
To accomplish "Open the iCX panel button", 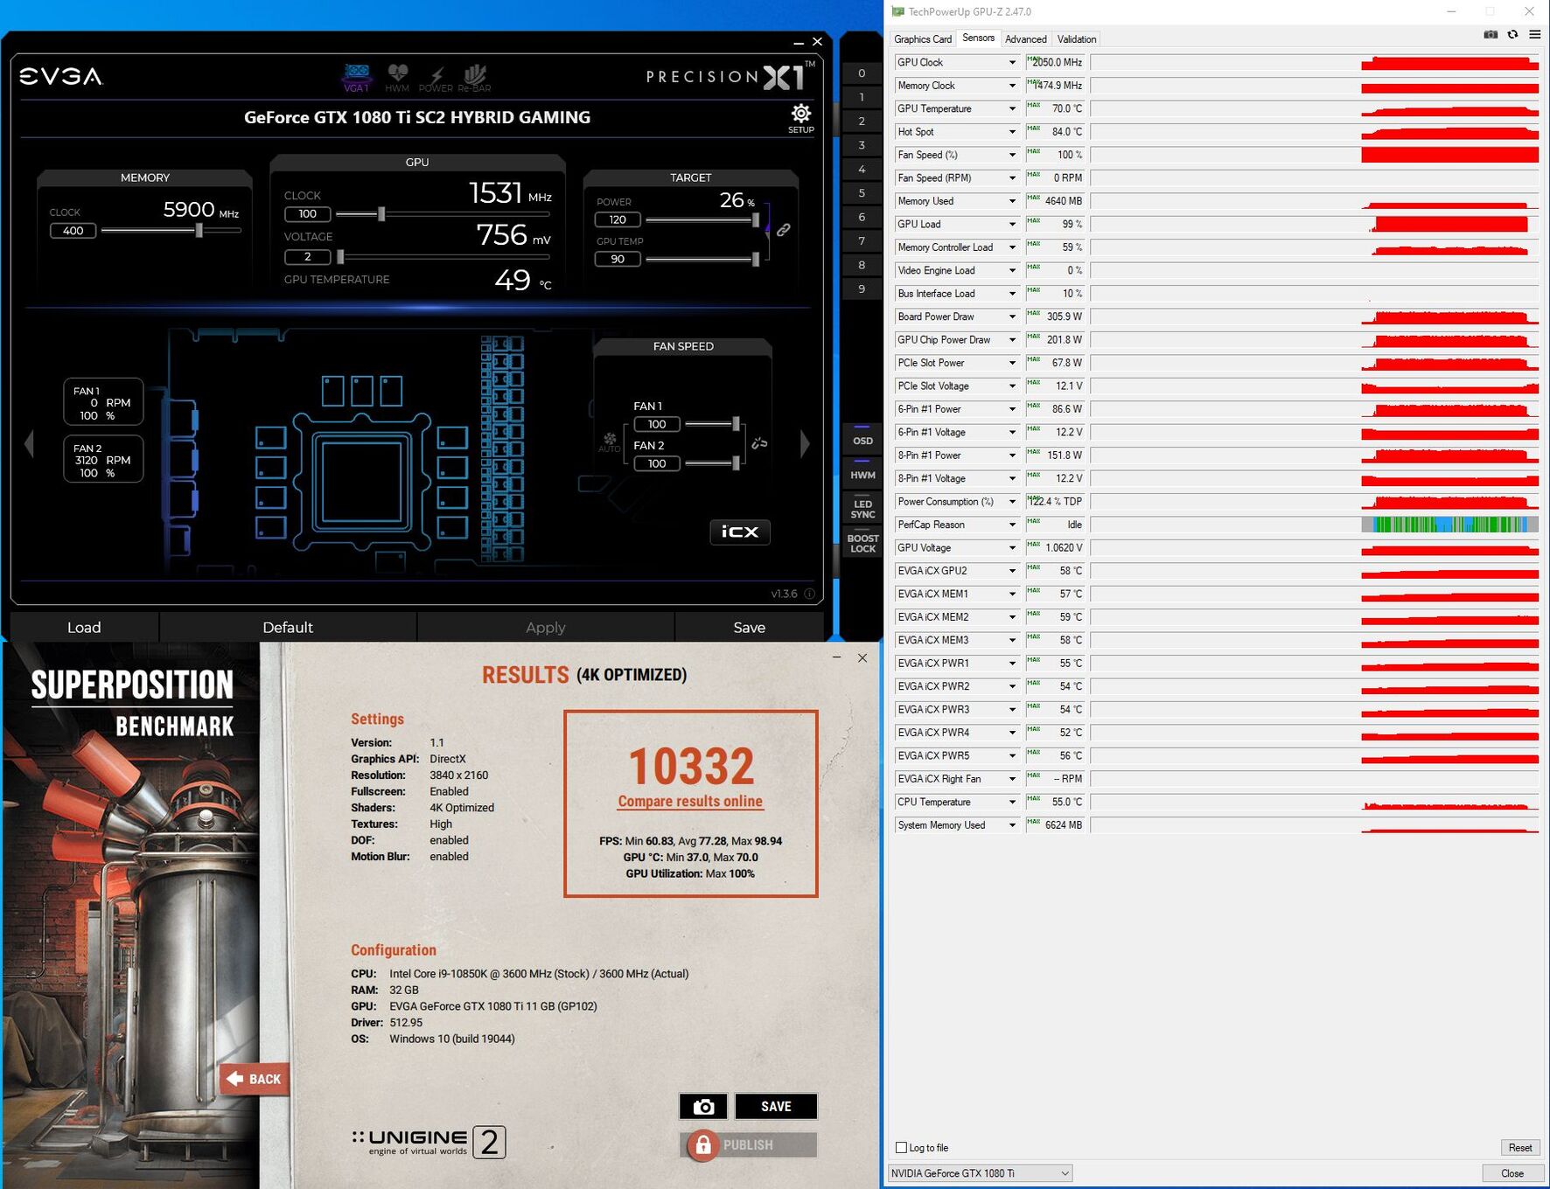I will (x=740, y=532).
